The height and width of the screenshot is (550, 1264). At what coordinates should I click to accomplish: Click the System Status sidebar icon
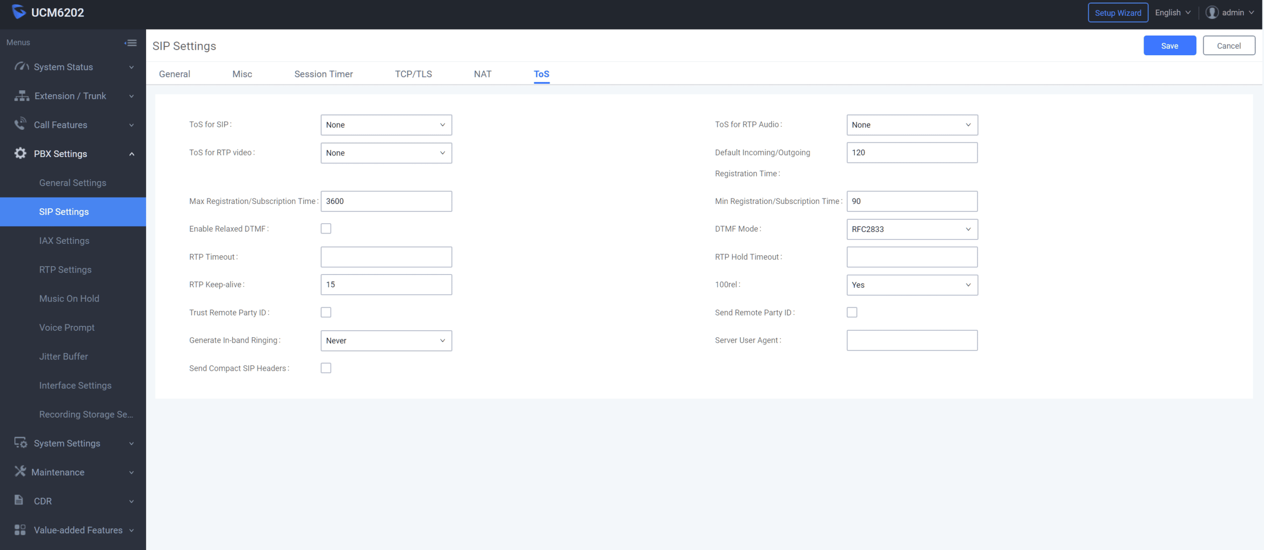coord(21,67)
